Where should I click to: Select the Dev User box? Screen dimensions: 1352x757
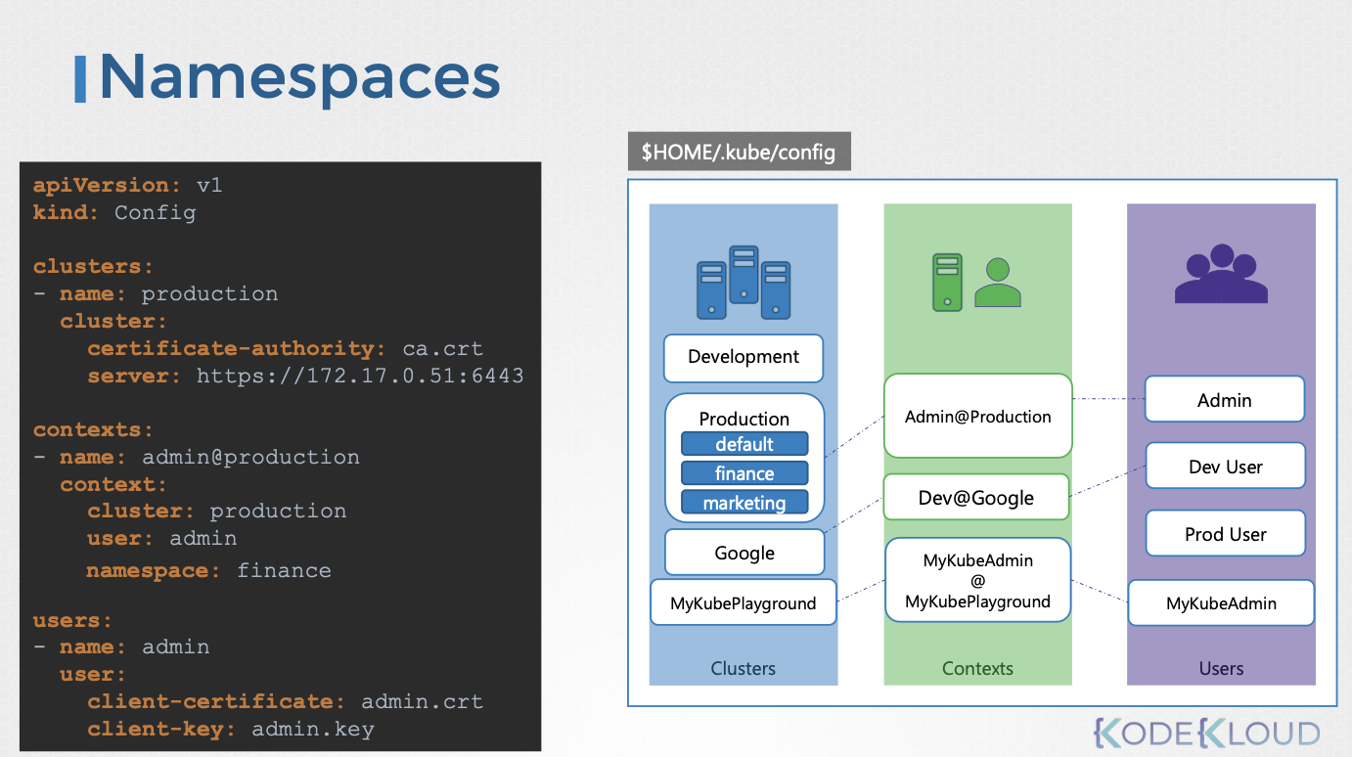pos(1226,467)
